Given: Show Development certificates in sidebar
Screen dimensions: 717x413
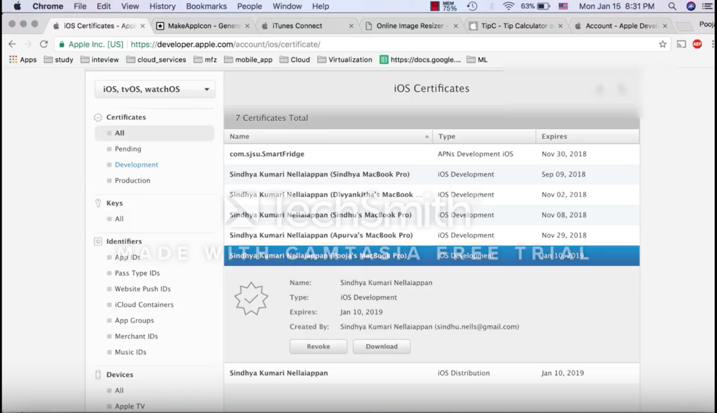Looking at the screenshot, I should 137,165.
